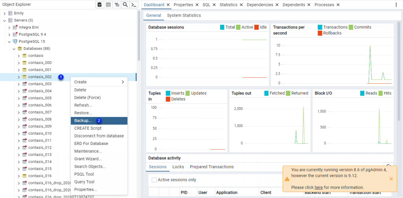Open the System Statistics sub-tab
This screenshot has width=403, height=198.
click(184, 15)
